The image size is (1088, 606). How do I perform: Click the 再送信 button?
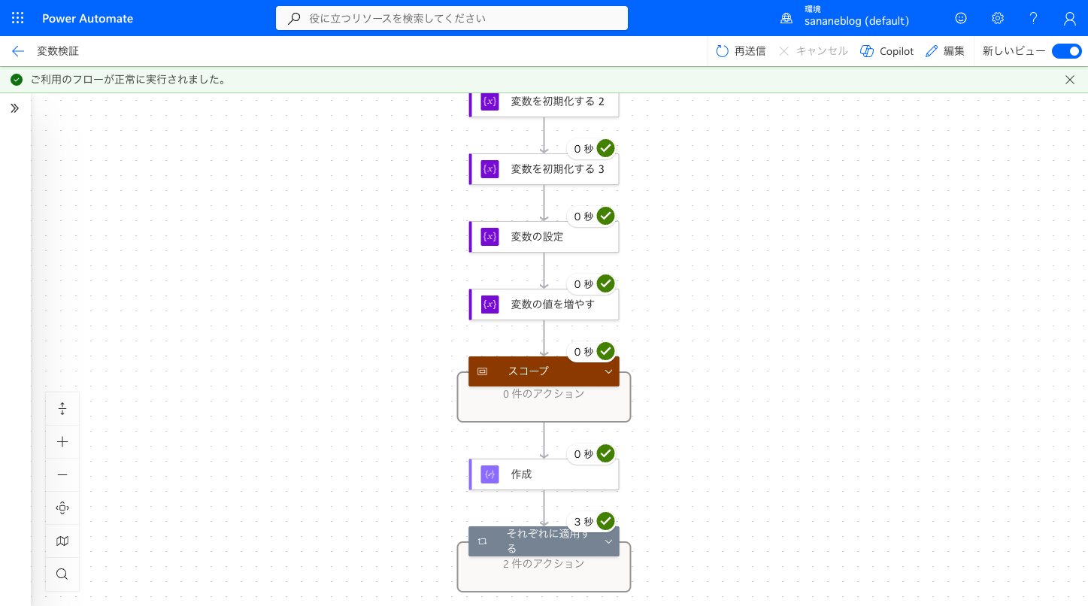(741, 51)
